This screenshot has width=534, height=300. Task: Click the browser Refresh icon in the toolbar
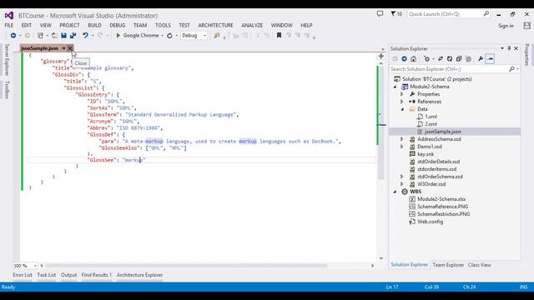click(169, 35)
